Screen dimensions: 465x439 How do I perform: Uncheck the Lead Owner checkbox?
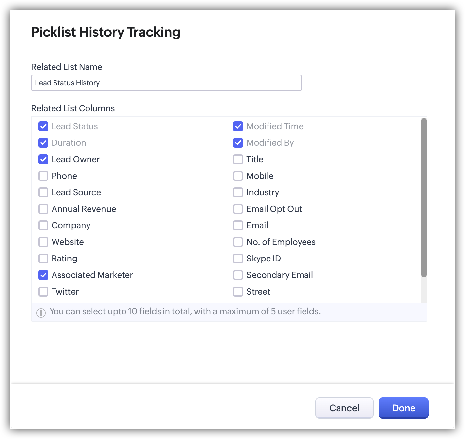pyautogui.click(x=43, y=159)
